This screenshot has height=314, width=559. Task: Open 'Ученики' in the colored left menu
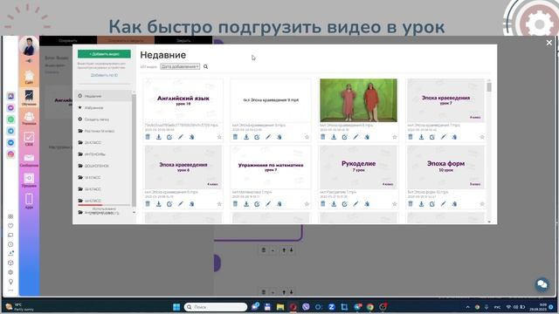pyautogui.click(x=29, y=119)
